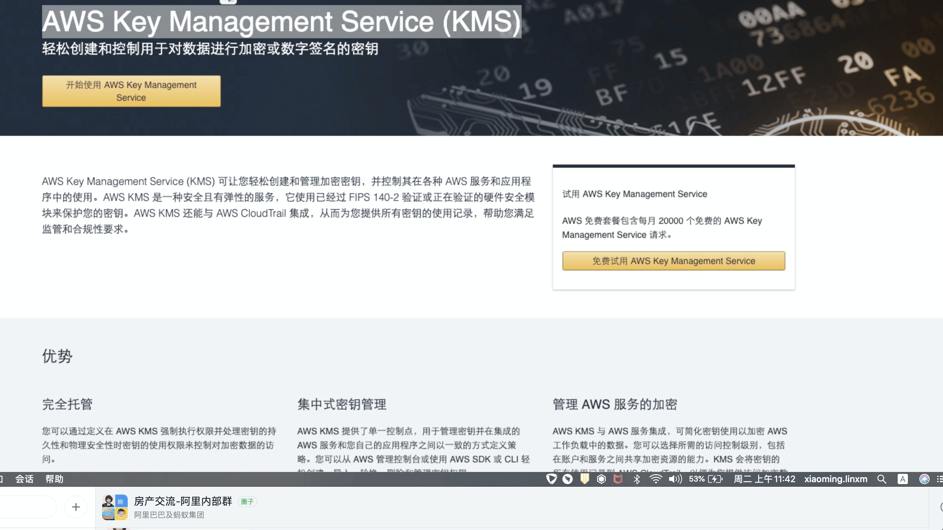Image resolution: width=943 pixels, height=530 pixels.
Task: Open the battery 53% status menu
Action: coord(705,479)
